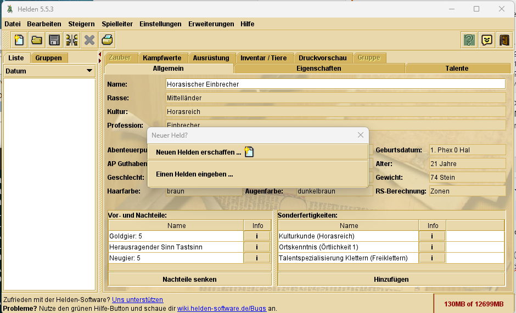Click the Hinzufügen button
The image size is (516, 313).
point(391,280)
